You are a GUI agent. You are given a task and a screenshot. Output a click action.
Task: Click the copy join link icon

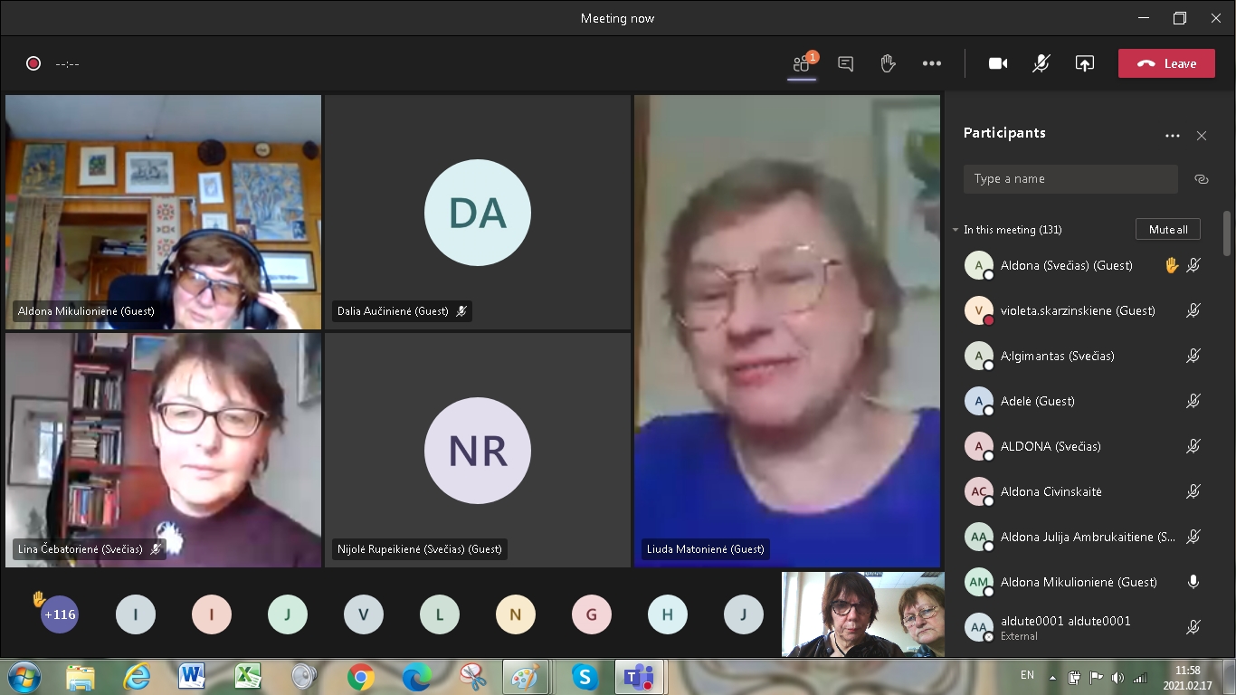1201,179
